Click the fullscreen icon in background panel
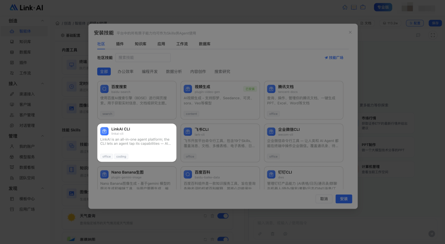This screenshot has height=244, width=445. 433,35
